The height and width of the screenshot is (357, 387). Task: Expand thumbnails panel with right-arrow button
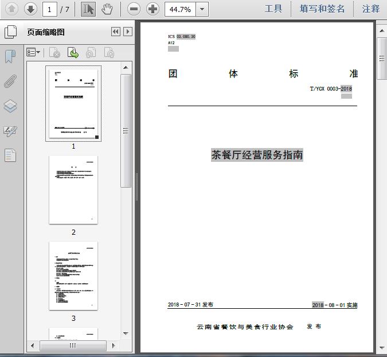pyautogui.click(x=128, y=32)
